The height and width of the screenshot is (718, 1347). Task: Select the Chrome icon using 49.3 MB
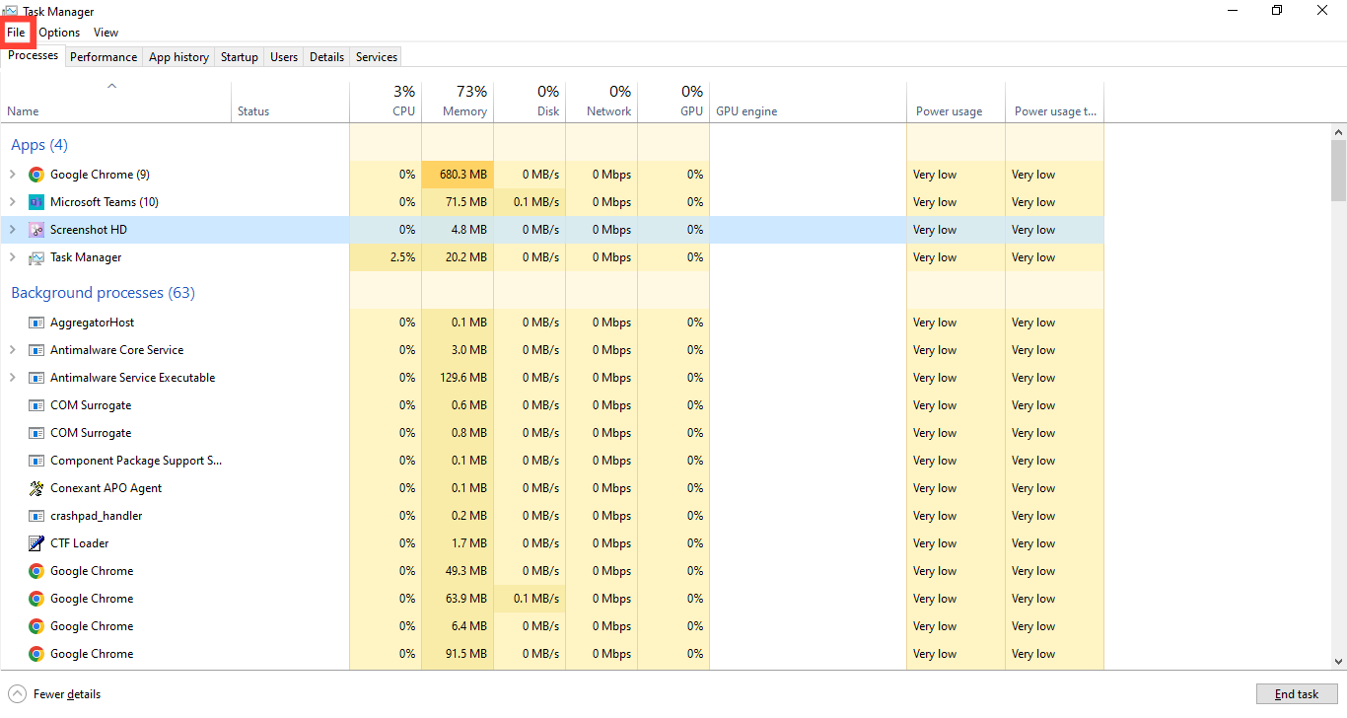pyautogui.click(x=36, y=571)
